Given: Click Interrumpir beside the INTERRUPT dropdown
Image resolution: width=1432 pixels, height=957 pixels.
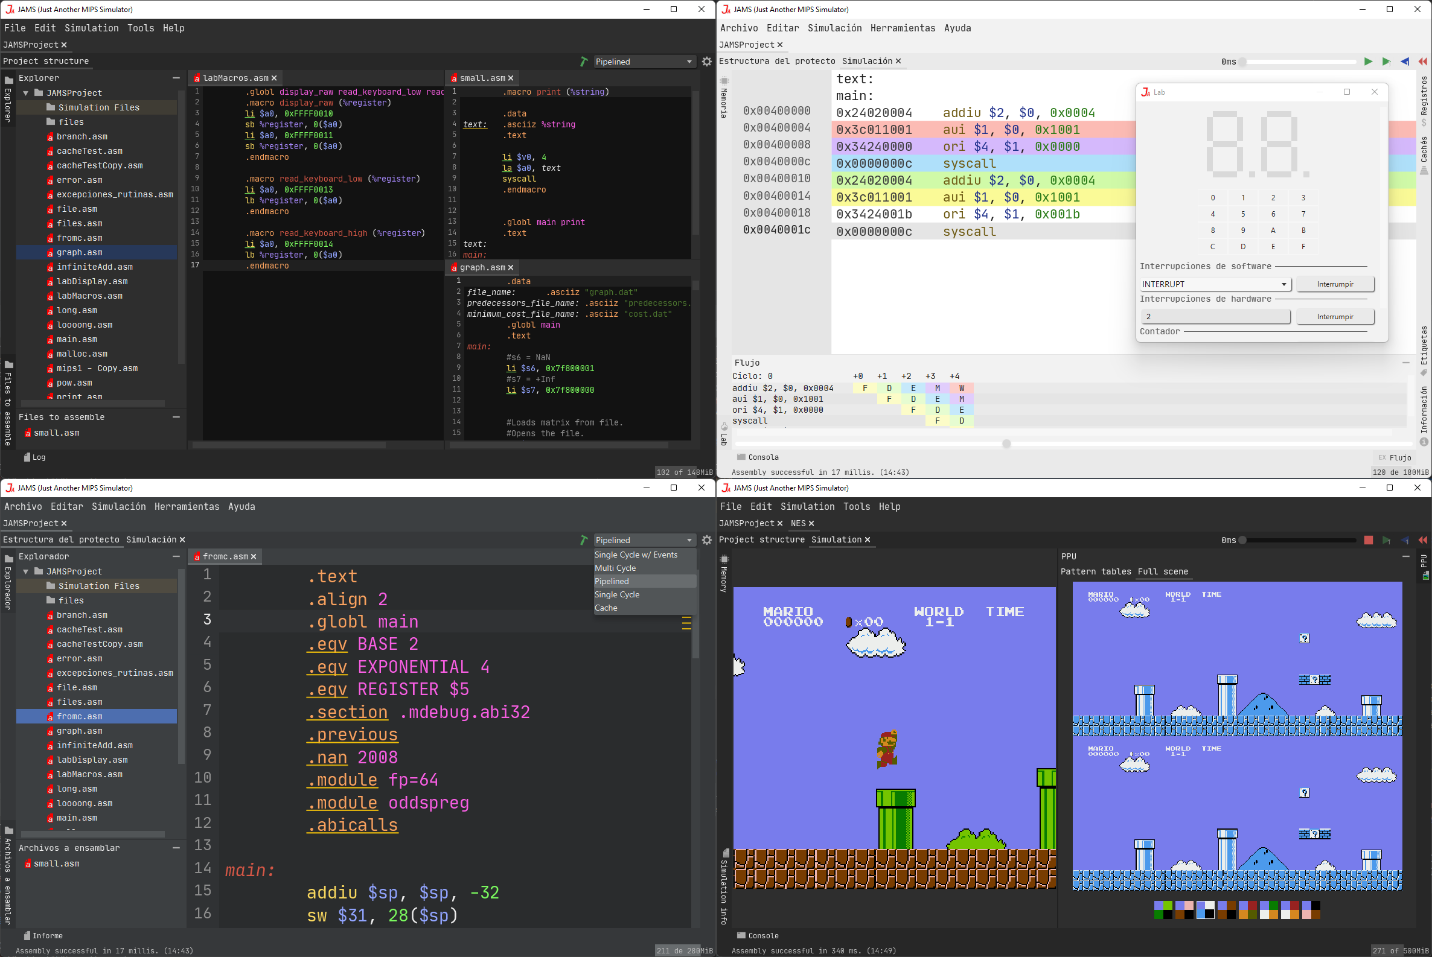Looking at the screenshot, I should 1334,284.
